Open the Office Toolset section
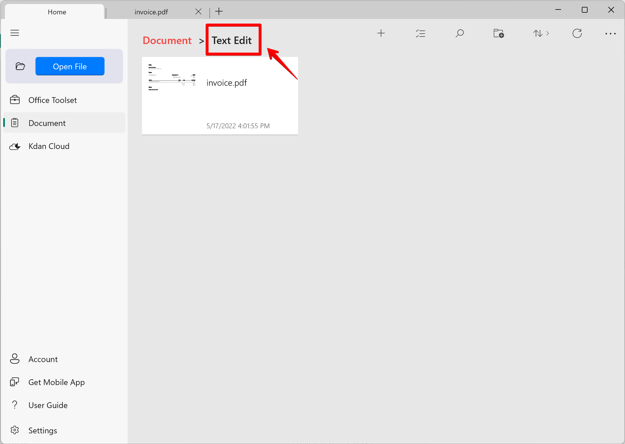The width and height of the screenshot is (625, 444). coord(53,100)
